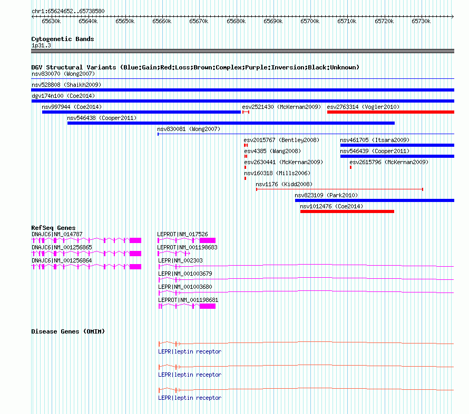Open variant esv2763314 (Vogler2010) label
The image size is (469, 414).
click(363, 107)
